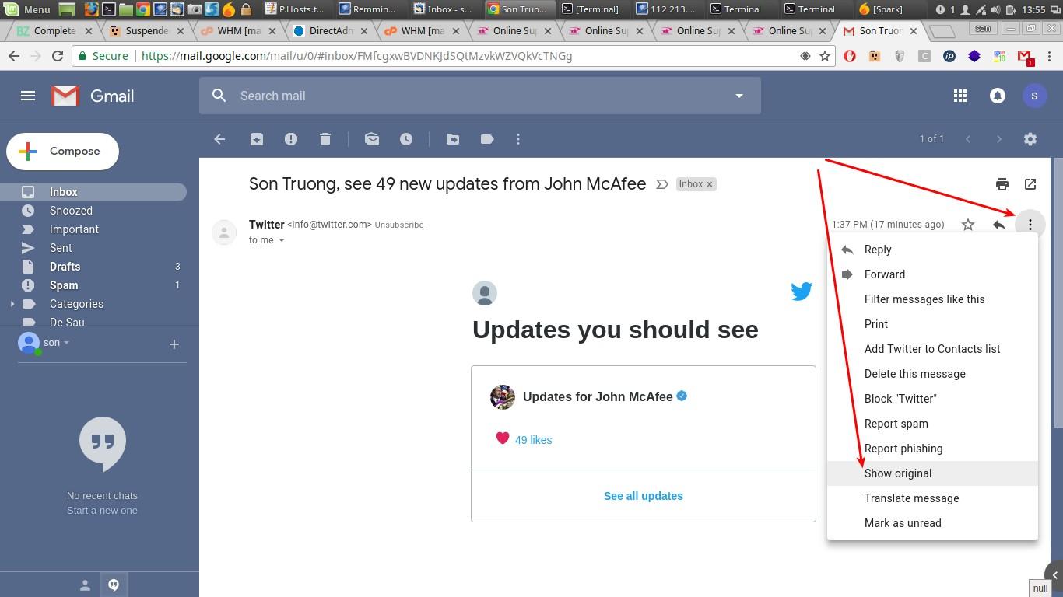Image resolution: width=1063 pixels, height=597 pixels.
Task: Start a new chat with plus icon
Action: (x=174, y=344)
